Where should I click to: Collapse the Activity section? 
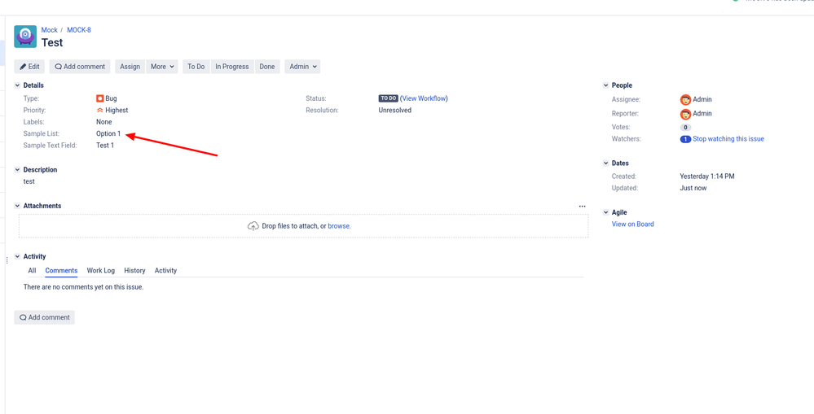tap(18, 256)
